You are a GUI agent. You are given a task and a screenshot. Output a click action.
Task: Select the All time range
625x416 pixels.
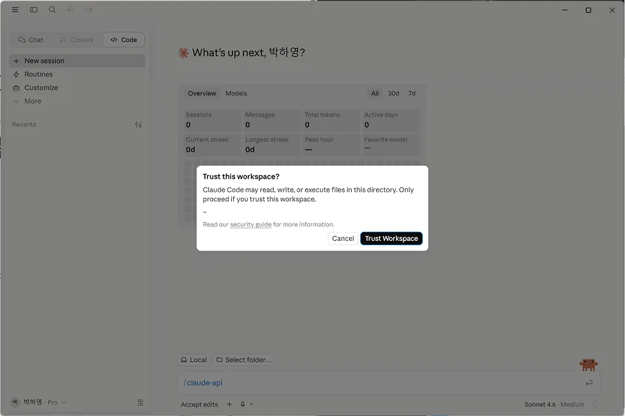(375, 94)
